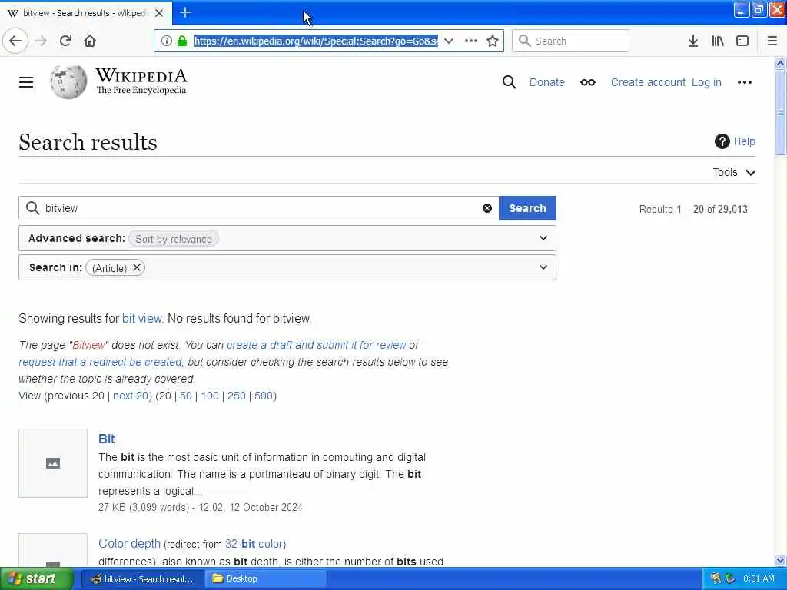
Task: Click the 'Sort by relevance' chip
Action: click(x=173, y=239)
